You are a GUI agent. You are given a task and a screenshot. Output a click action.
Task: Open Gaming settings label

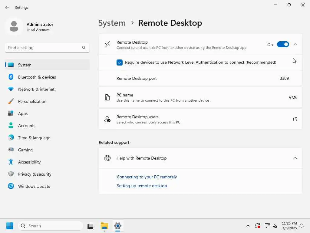pyautogui.click(x=25, y=150)
